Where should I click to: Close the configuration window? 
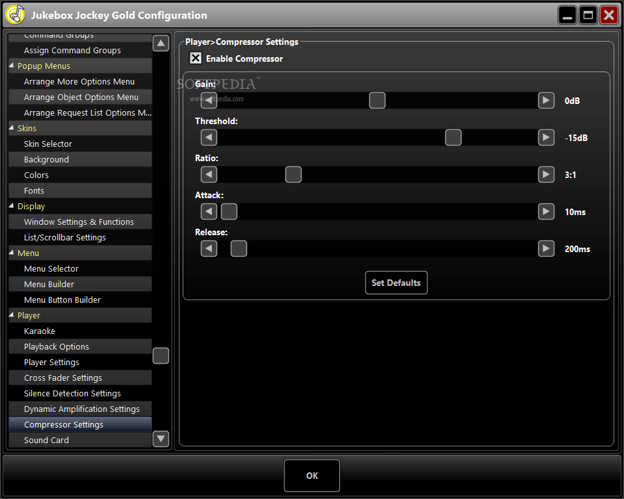[x=609, y=16]
